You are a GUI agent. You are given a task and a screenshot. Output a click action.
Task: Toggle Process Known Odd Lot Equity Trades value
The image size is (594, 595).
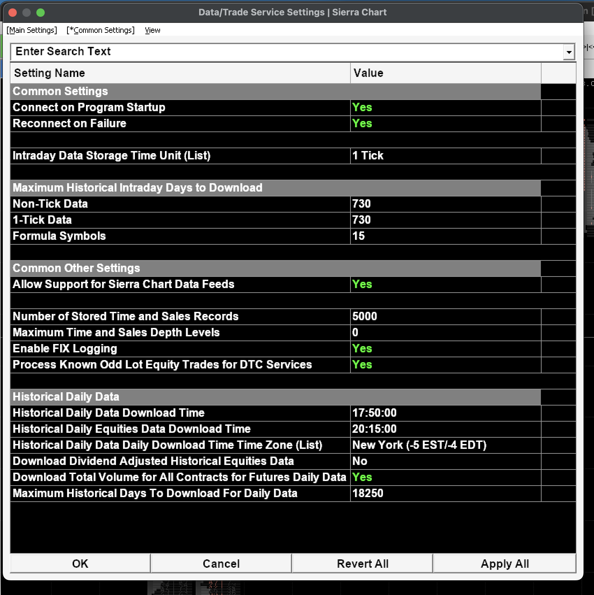point(445,365)
